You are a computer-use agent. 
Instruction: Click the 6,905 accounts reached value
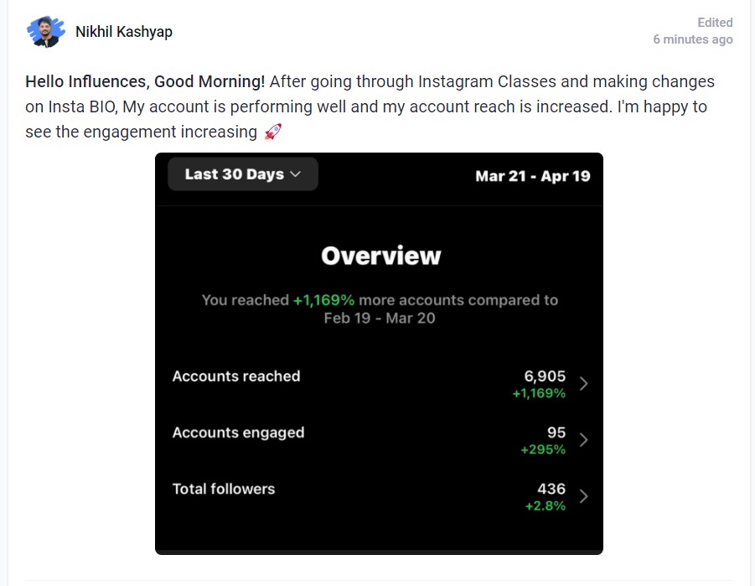545,376
